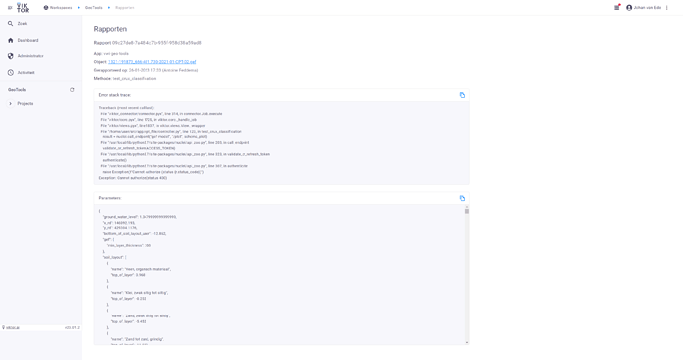Click the Administrator shield icon

pyautogui.click(x=11, y=56)
